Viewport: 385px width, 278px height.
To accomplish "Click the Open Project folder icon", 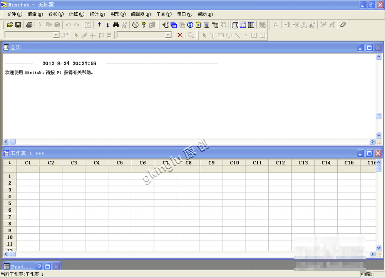I will 10,25.
